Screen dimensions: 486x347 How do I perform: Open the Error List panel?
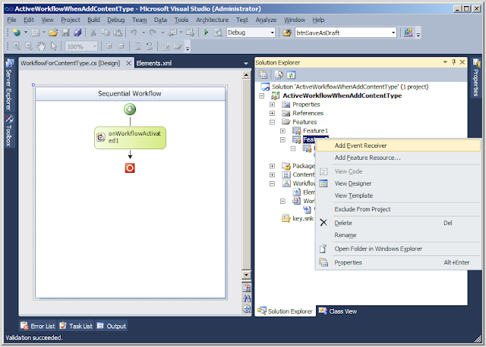click(38, 326)
